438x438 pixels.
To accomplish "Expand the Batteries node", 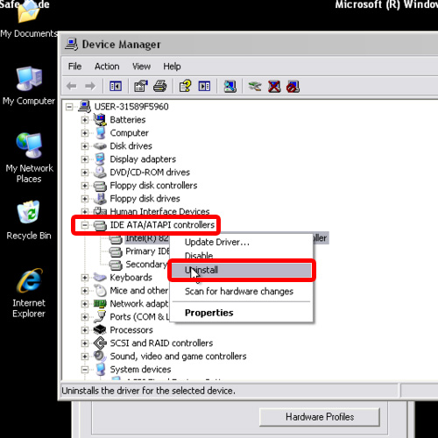I will point(85,120).
